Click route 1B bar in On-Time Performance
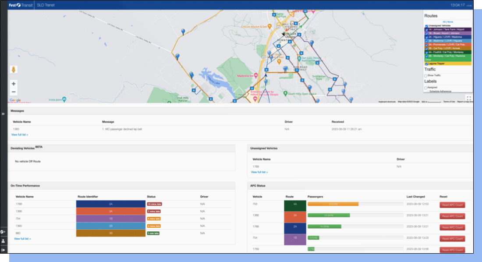 pyautogui.click(x=111, y=219)
